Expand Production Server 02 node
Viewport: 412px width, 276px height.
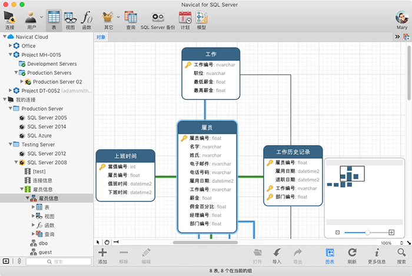[x=22, y=82]
